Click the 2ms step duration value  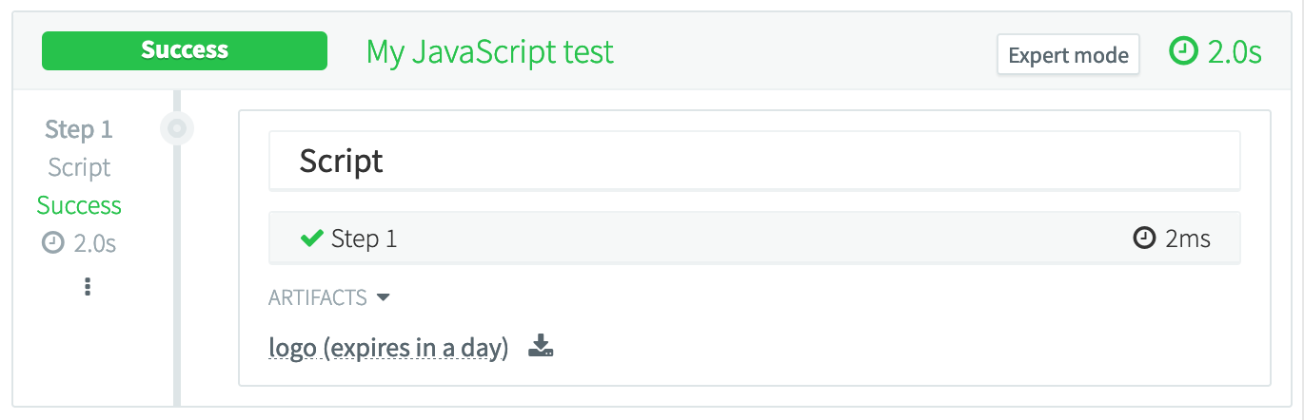pos(1188,239)
